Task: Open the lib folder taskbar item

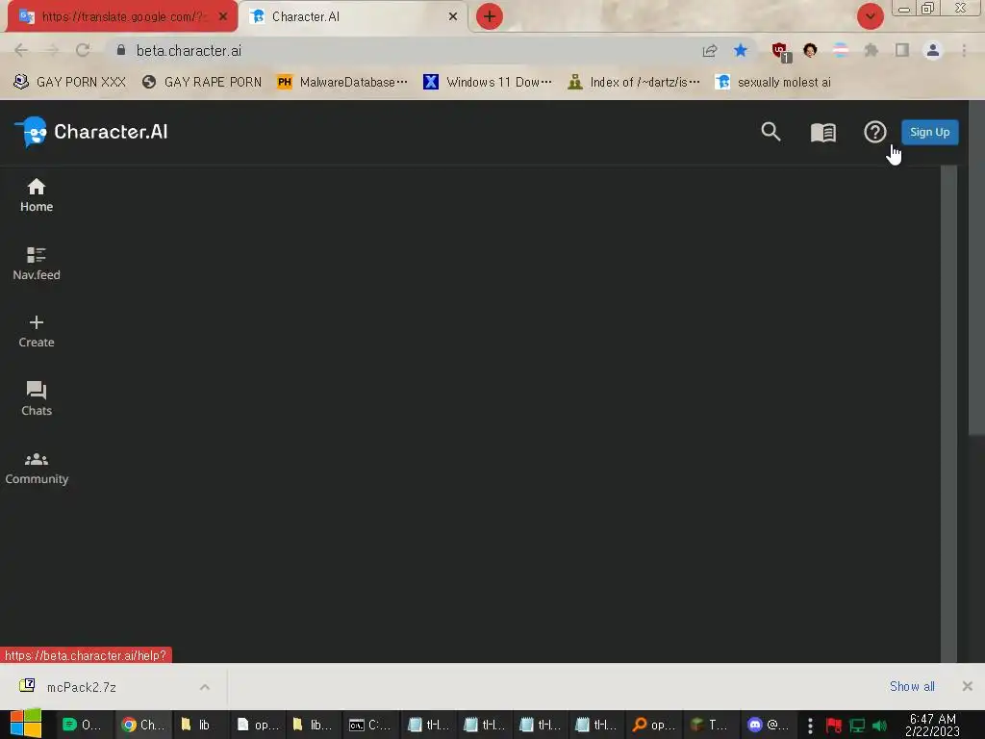Action: (198, 725)
